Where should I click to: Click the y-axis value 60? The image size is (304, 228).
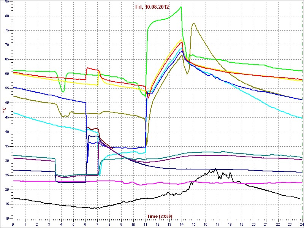click(6, 74)
